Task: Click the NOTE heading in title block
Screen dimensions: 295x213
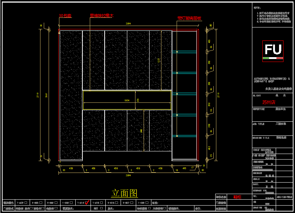Action: point(257,8)
